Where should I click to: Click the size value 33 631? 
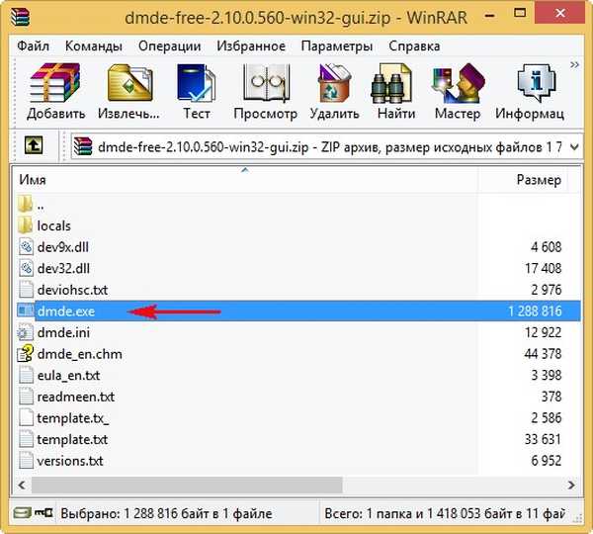pos(543,439)
